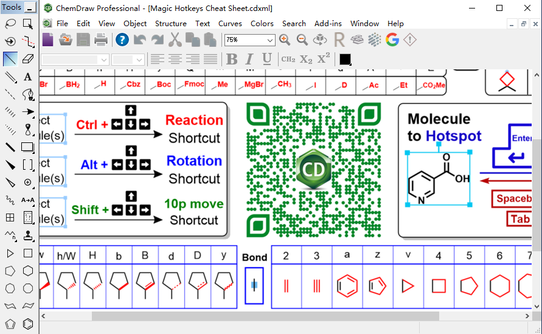The image size is (542, 334).
Task: Toggle Superscript formatting
Action: 323,59
